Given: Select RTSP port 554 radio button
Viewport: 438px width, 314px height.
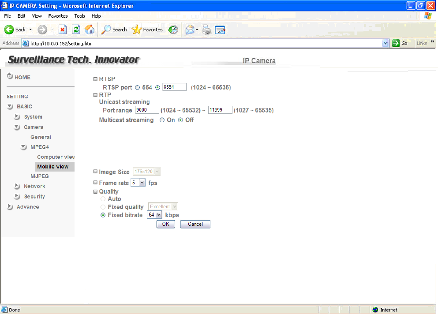Looking at the screenshot, I should (x=137, y=87).
